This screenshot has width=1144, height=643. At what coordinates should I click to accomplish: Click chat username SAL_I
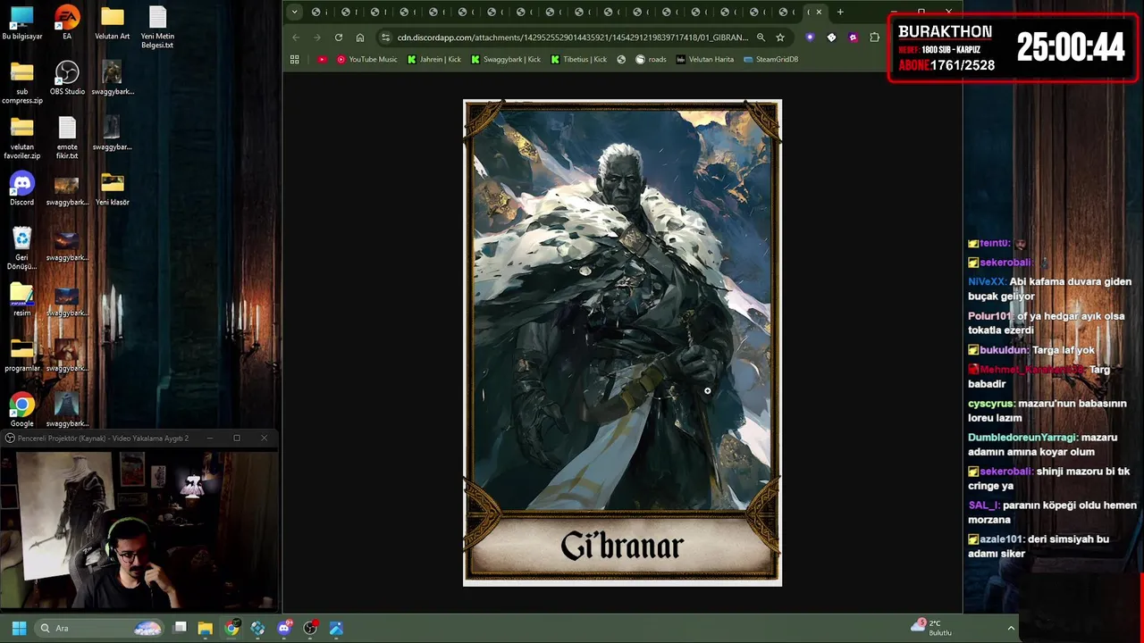983,505
